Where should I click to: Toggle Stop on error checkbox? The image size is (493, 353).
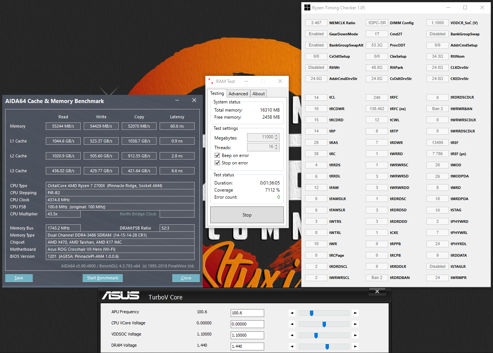pos(217,163)
